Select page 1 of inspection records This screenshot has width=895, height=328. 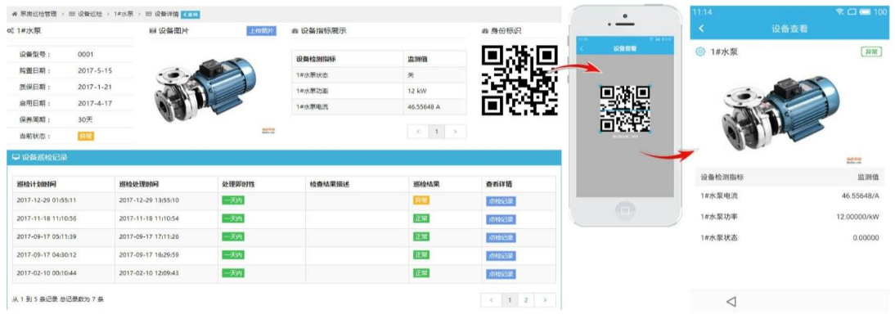(x=509, y=299)
